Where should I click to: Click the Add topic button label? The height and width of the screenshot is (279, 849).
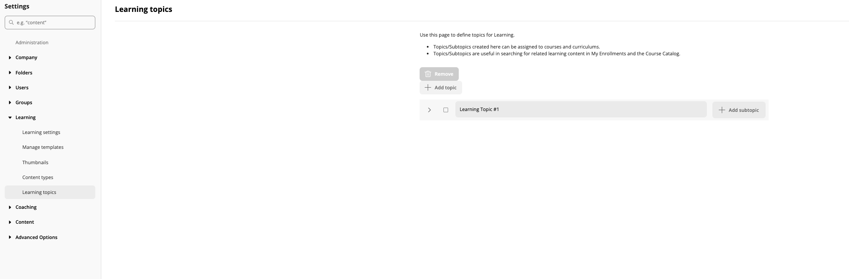click(x=445, y=88)
